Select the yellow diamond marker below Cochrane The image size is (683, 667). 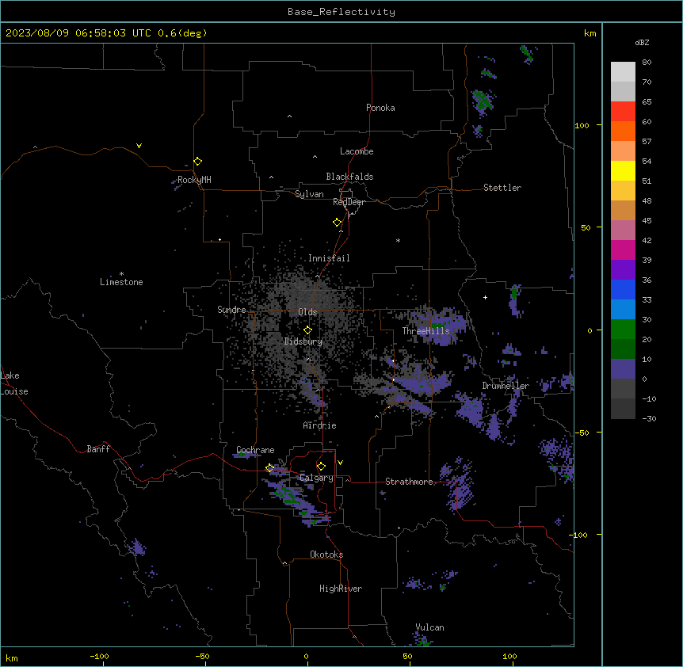pyautogui.click(x=269, y=468)
